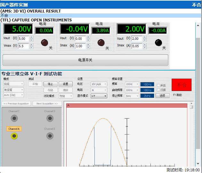Open the Auto (Clip) mode dropdown
Viewport: 202px width, 173px height.
pyautogui.click(x=13, y=95)
